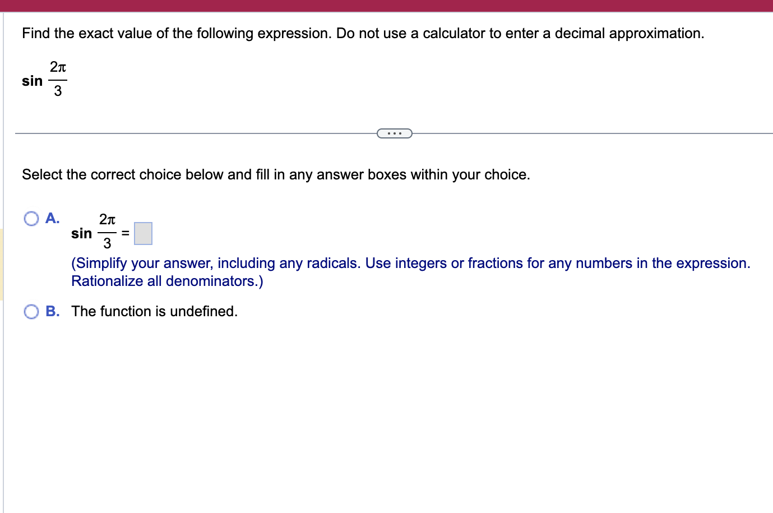Viewport: 773px width, 513px height.
Task: Click the main question prompt text
Action: tap(362, 33)
